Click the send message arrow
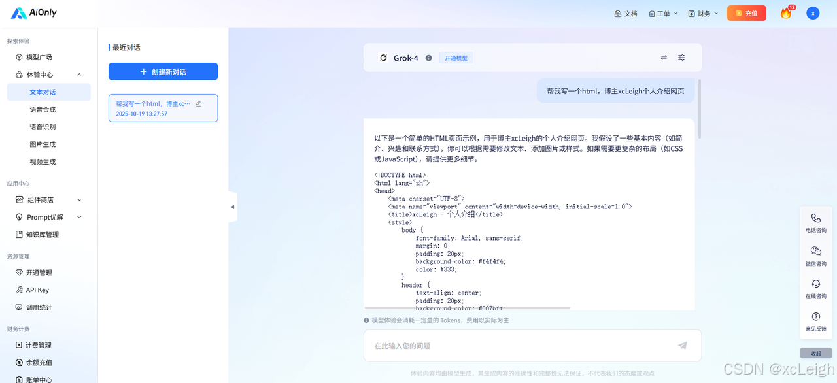 pyautogui.click(x=682, y=345)
